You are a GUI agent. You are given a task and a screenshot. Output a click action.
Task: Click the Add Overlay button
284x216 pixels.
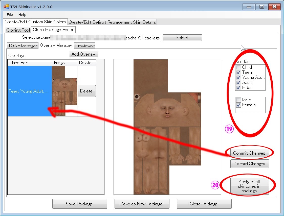pyautogui.click(x=83, y=54)
